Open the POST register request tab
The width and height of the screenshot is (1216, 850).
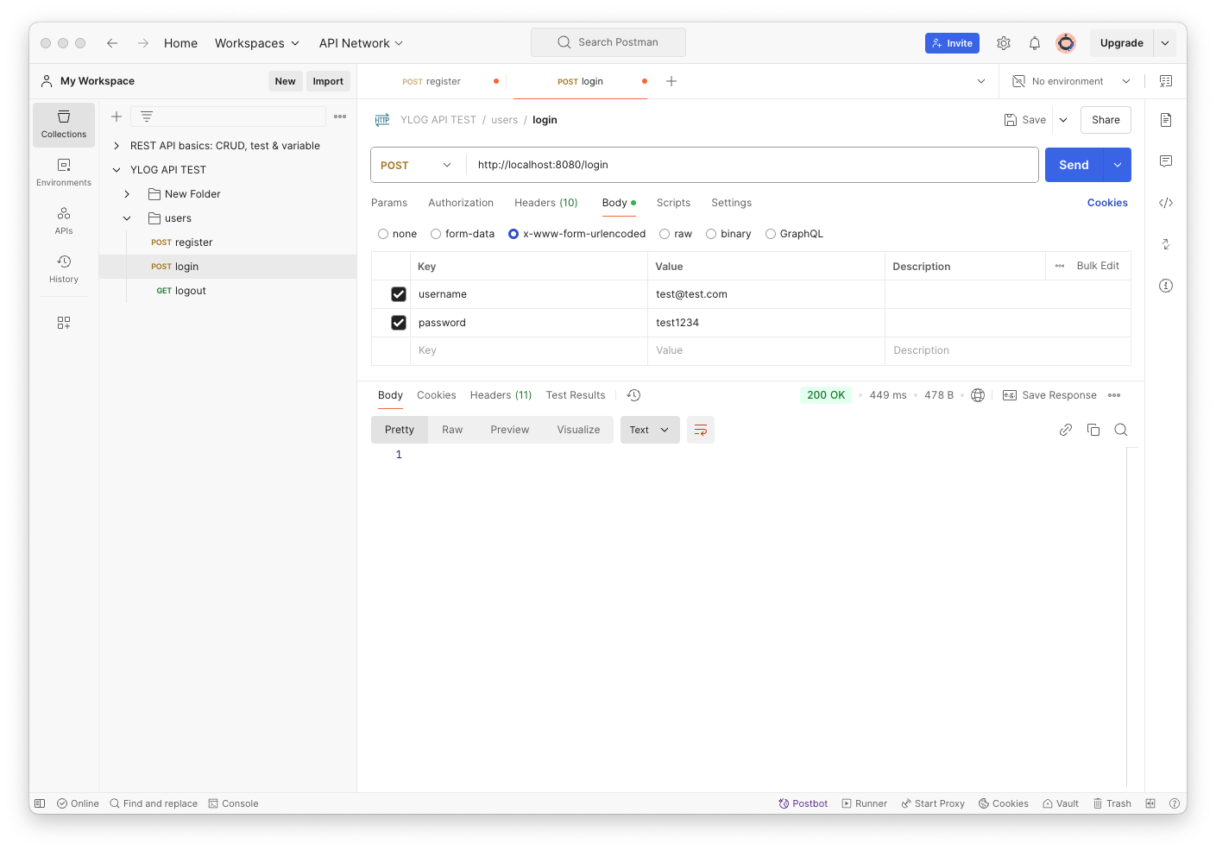pos(432,81)
